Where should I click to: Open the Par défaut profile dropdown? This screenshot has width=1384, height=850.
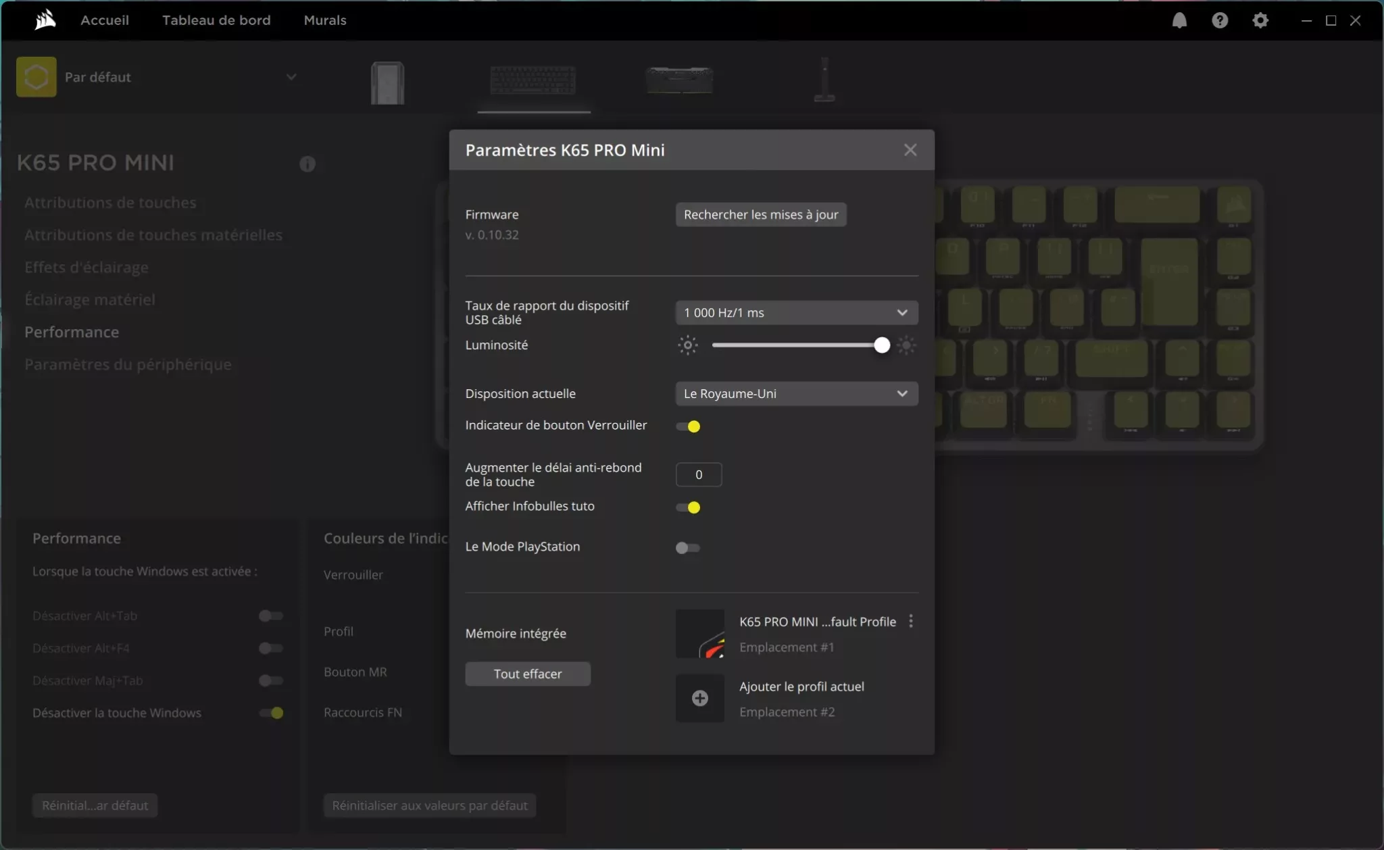290,76
